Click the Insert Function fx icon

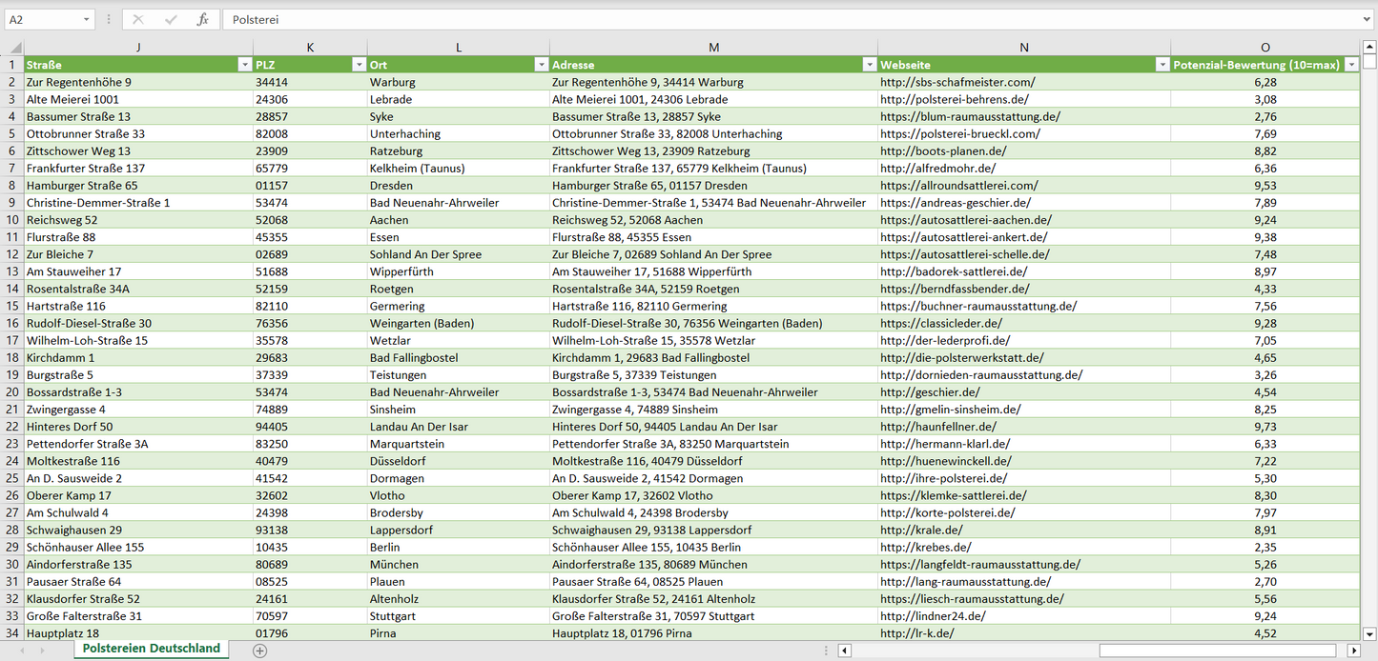(x=202, y=19)
